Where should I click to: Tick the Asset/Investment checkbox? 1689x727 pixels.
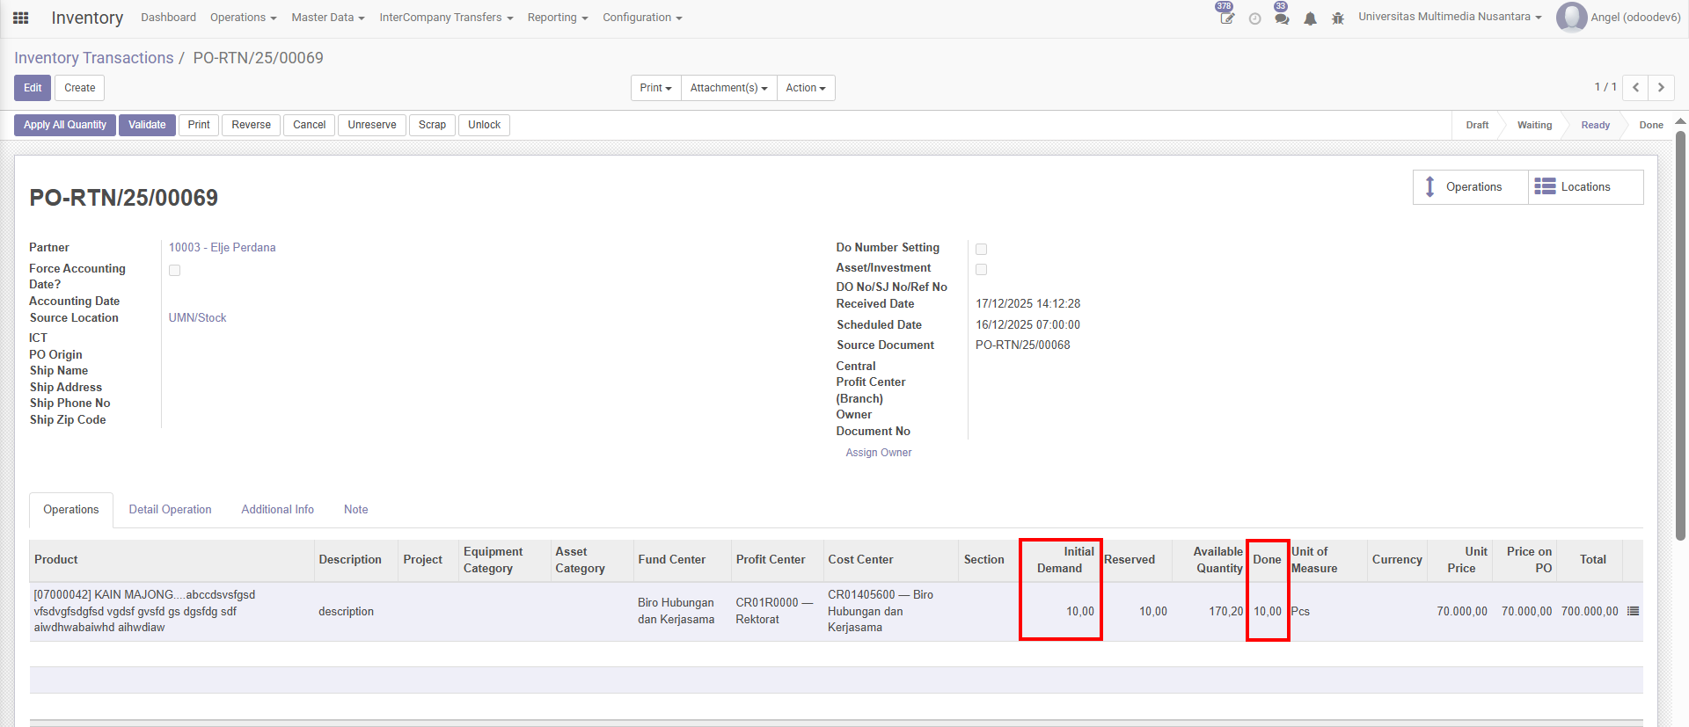click(982, 270)
